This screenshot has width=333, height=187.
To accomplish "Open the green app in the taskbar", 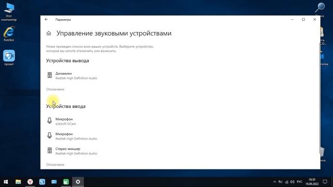I will pos(66,182).
